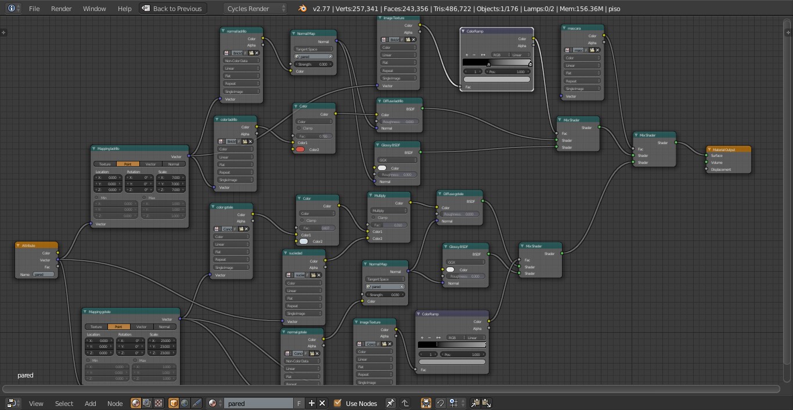This screenshot has width=793, height=410.
Task: Paste nodes from clipboard icon
Action: (x=486, y=403)
